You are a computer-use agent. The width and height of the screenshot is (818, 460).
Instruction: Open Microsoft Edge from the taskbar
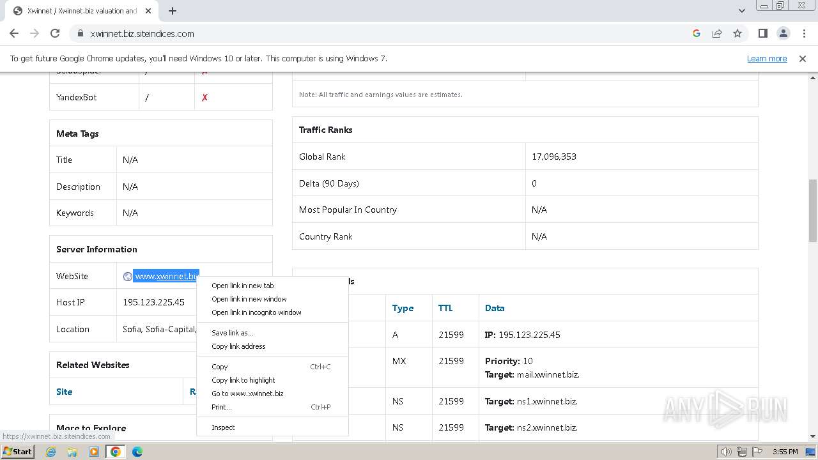click(x=137, y=451)
